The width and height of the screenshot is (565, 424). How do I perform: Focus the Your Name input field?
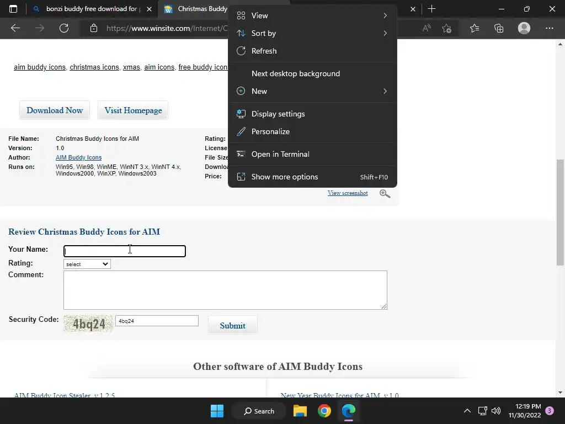tap(125, 251)
